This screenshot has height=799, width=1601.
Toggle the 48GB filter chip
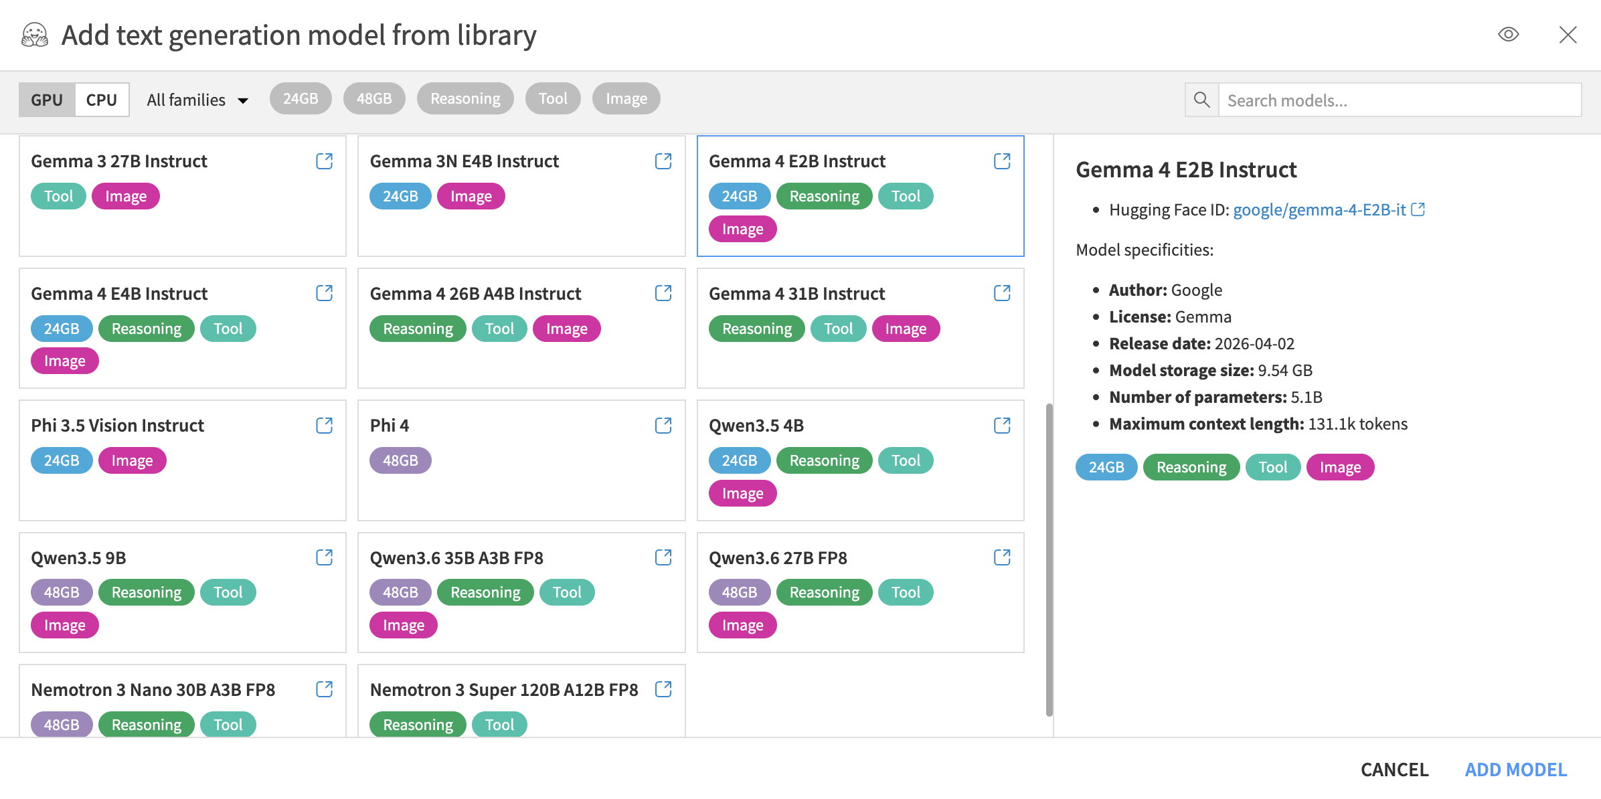(374, 98)
